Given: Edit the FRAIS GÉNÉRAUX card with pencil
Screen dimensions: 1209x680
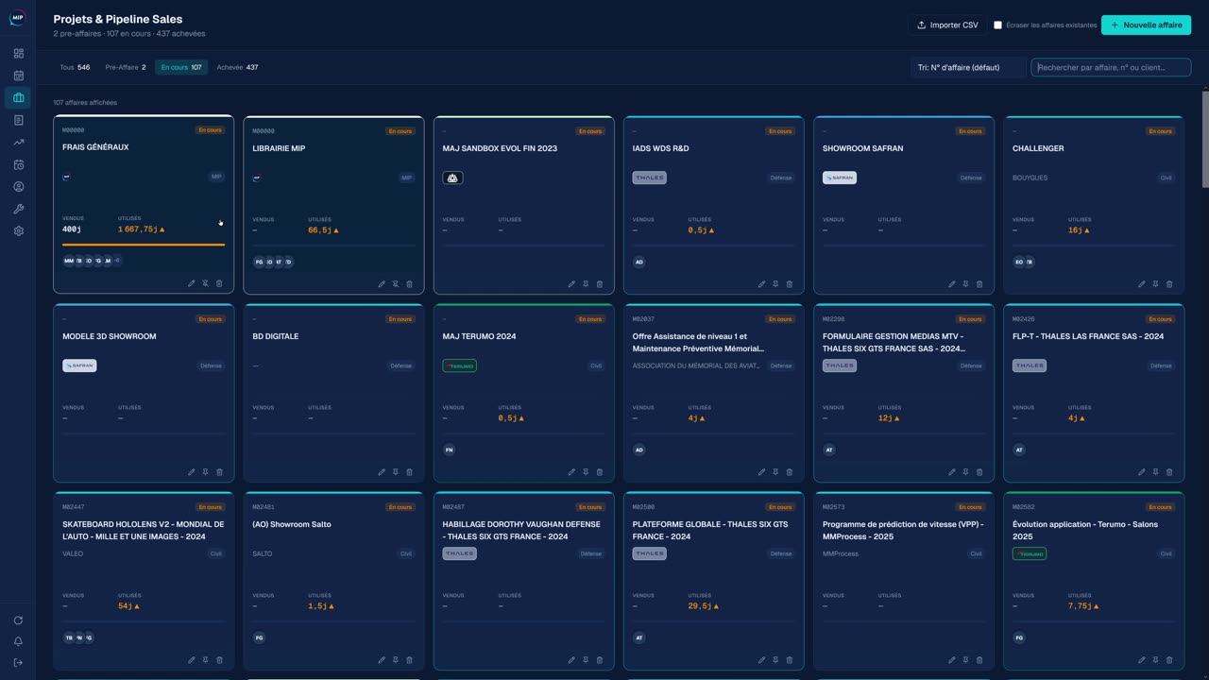Looking at the screenshot, I should [192, 283].
